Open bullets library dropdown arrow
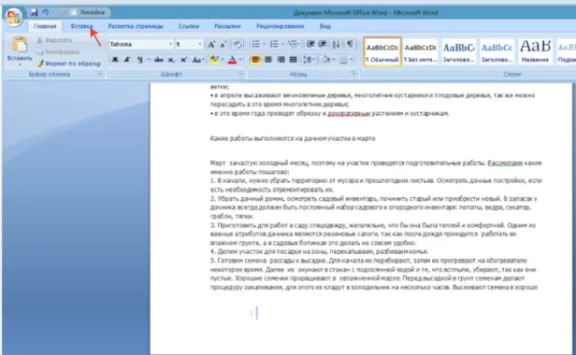This screenshot has height=355, width=576. 264,44
